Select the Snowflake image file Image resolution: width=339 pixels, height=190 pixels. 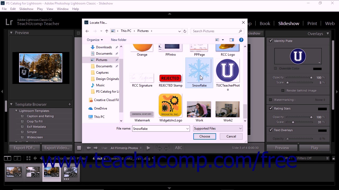[x=199, y=73]
